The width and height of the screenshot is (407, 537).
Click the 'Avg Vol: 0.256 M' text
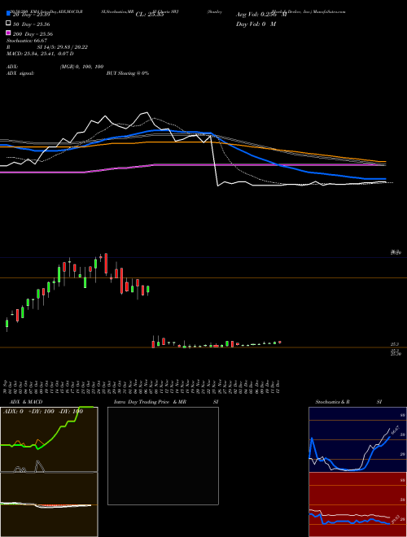[261, 15]
